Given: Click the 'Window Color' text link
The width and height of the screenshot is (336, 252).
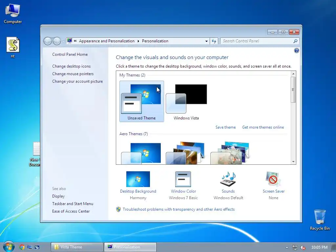Looking at the screenshot, I should (183, 191).
